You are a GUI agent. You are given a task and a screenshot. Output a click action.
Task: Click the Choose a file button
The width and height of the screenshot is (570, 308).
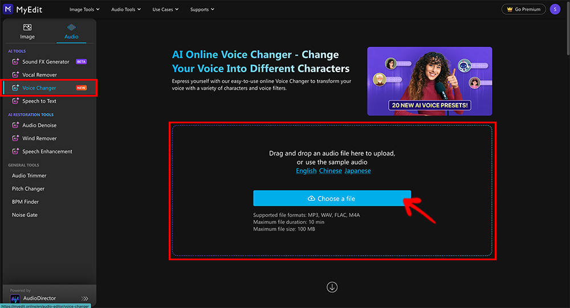(x=332, y=198)
